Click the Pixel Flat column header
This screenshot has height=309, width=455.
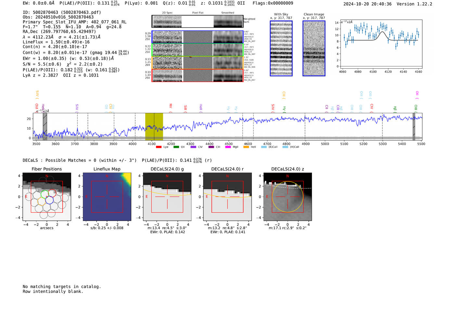click(x=198, y=13)
